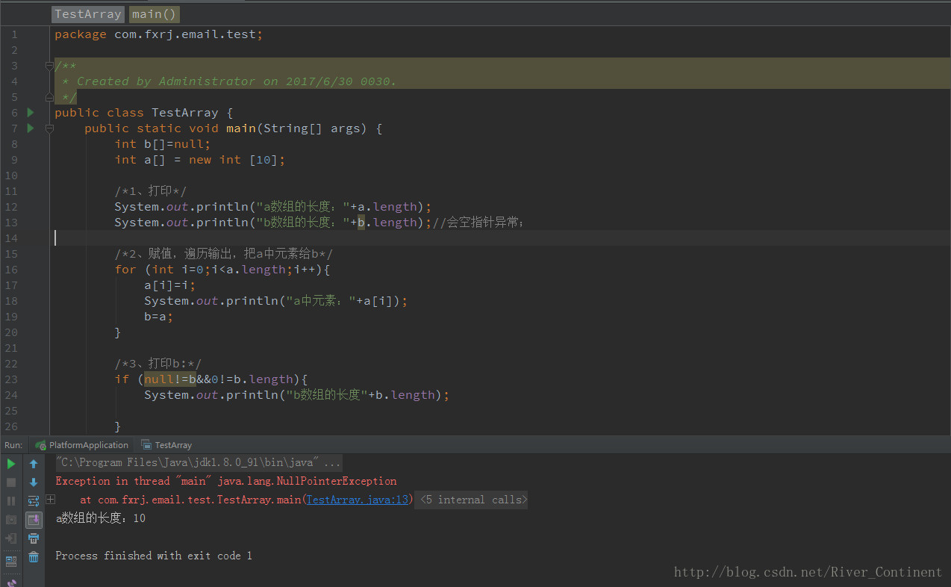Click 'a[i]=i;' assignment on line 17
Image resolution: width=951 pixels, height=587 pixels.
coord(170,285)
